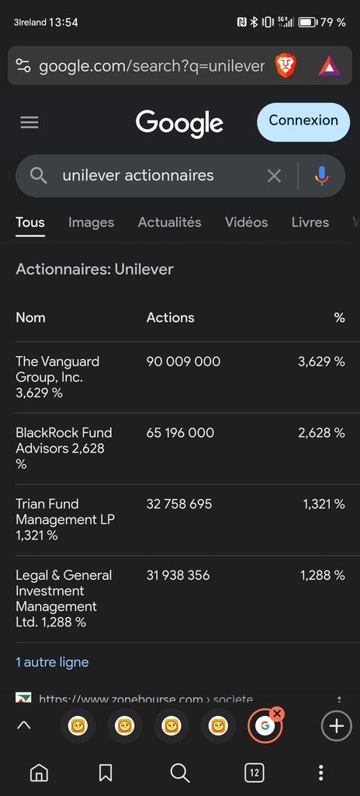Open the three-dot browser menu
Image resolution: width=360 pixels, height=796 pixels.
tap(320, 773)
